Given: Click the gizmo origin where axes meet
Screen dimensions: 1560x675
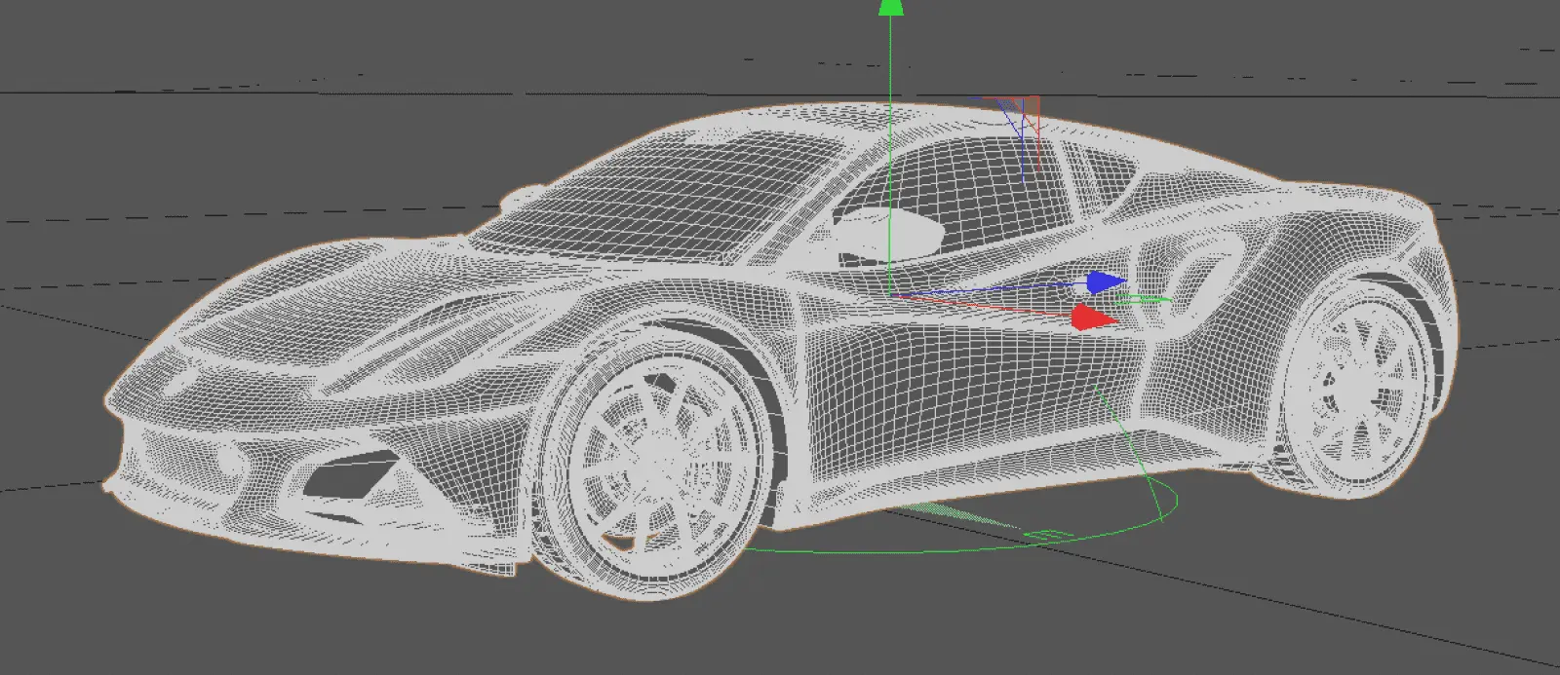Looking at the screenshot, I should pos(889,293).
